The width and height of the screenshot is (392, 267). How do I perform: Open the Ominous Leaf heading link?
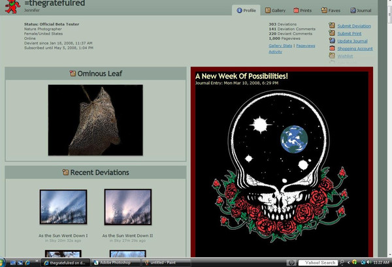[x=100, y=73]
